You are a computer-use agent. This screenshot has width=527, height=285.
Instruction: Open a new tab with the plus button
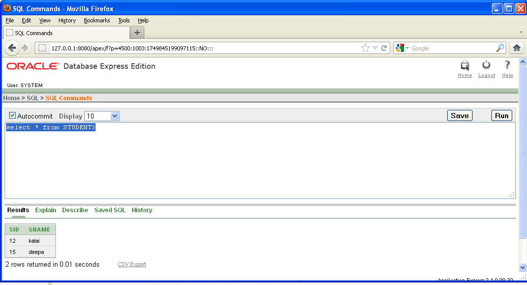(x=137, y=33)
